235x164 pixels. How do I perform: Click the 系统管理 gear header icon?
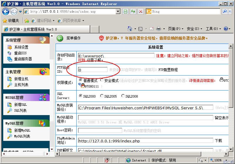[43, 40]
